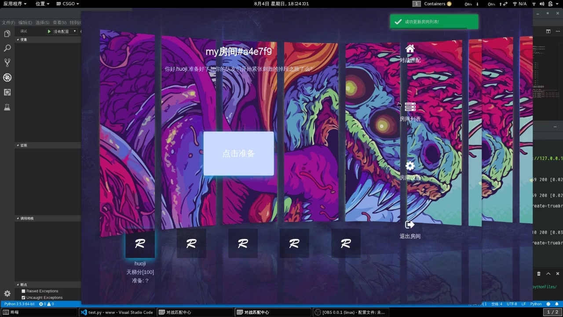The image size is (563, 317).
Task: Click the terminal trash kill icon
Action: 539,273
